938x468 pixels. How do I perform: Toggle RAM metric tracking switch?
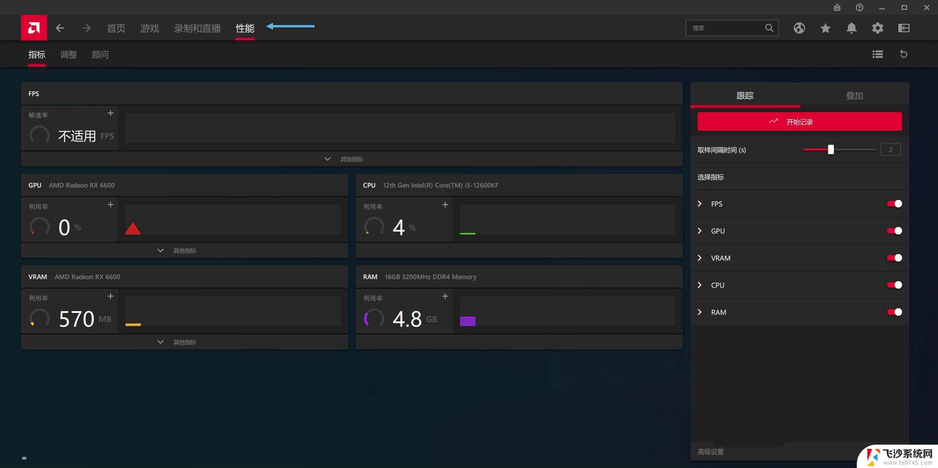point(894,312)
